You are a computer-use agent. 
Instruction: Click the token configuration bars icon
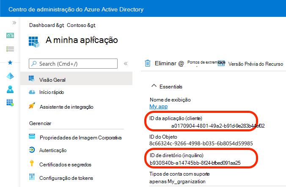[x=32, y=176]
